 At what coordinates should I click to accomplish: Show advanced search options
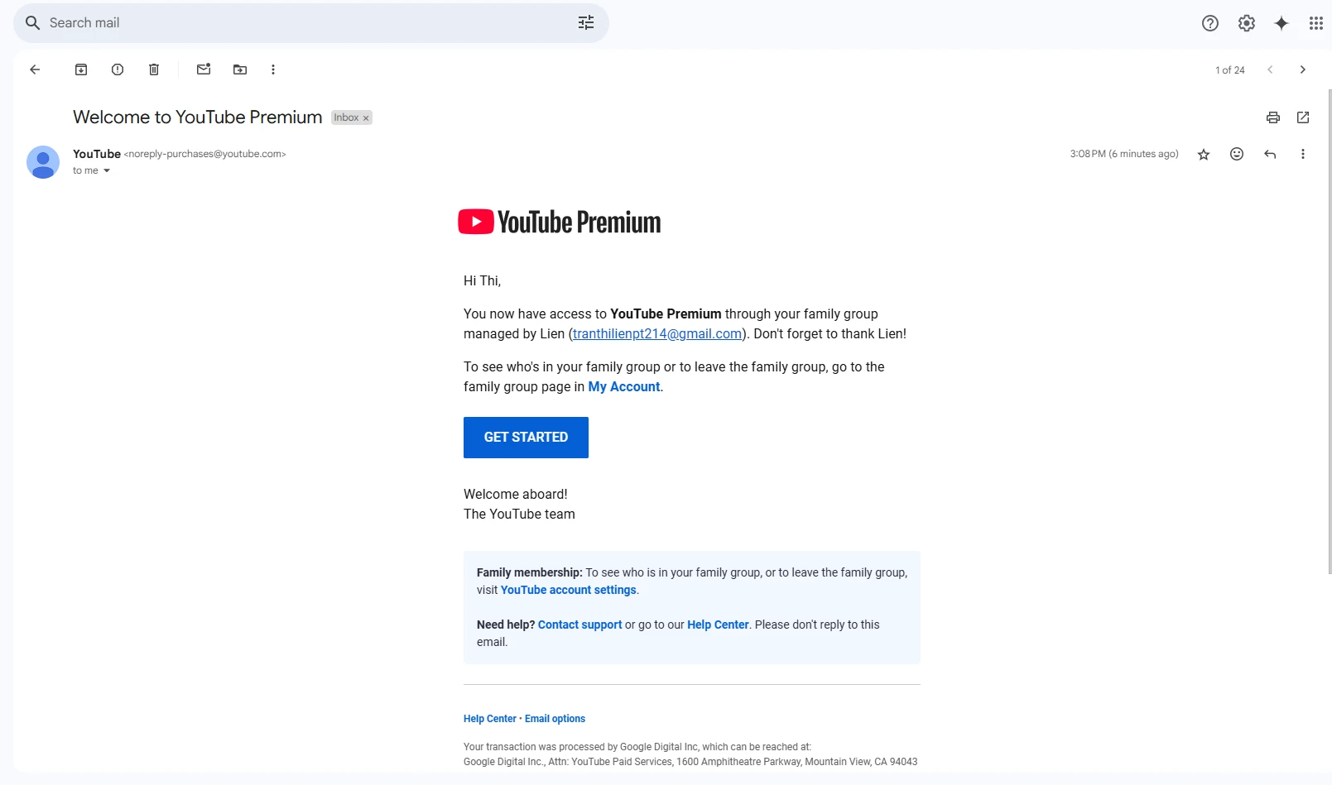(586, 23)
